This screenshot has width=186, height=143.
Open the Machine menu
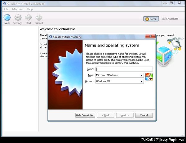[18, 9]
